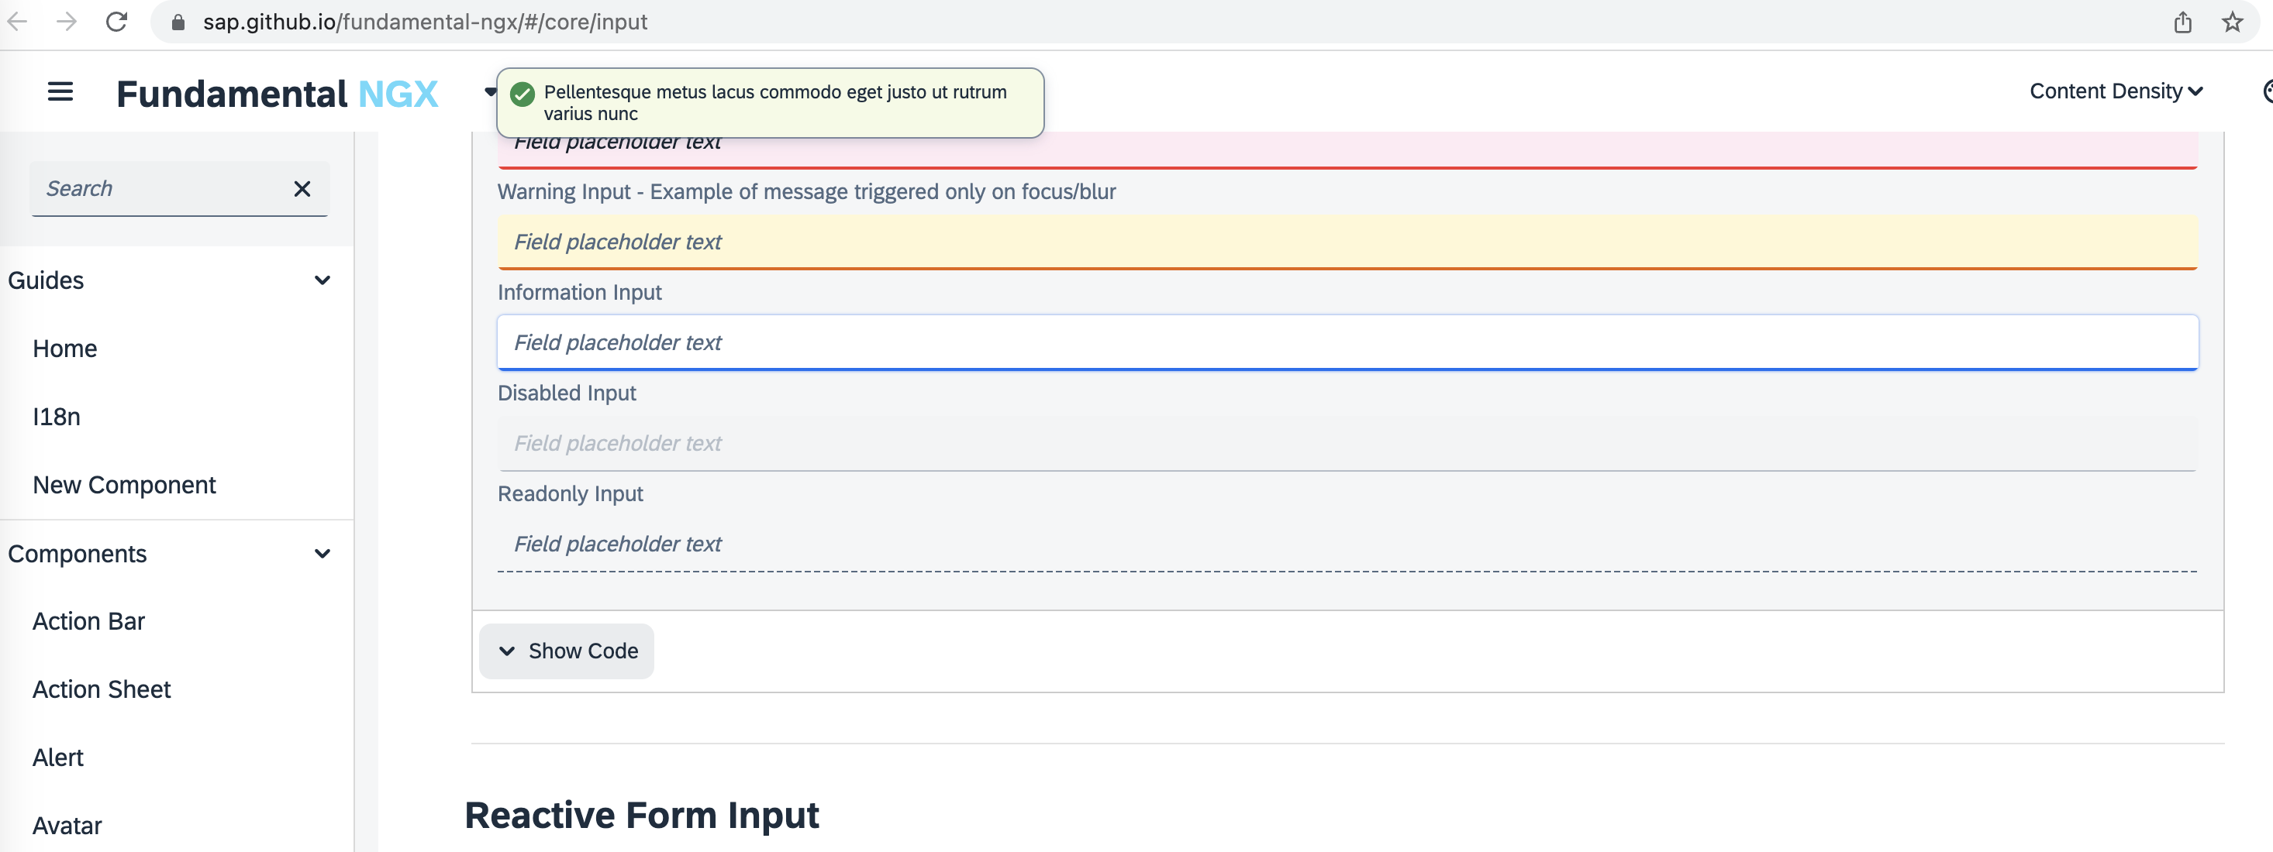Viewport: 2273px width, 852px height.
Task: Open the share icon in the address bar
Action: coord(2182,22)
